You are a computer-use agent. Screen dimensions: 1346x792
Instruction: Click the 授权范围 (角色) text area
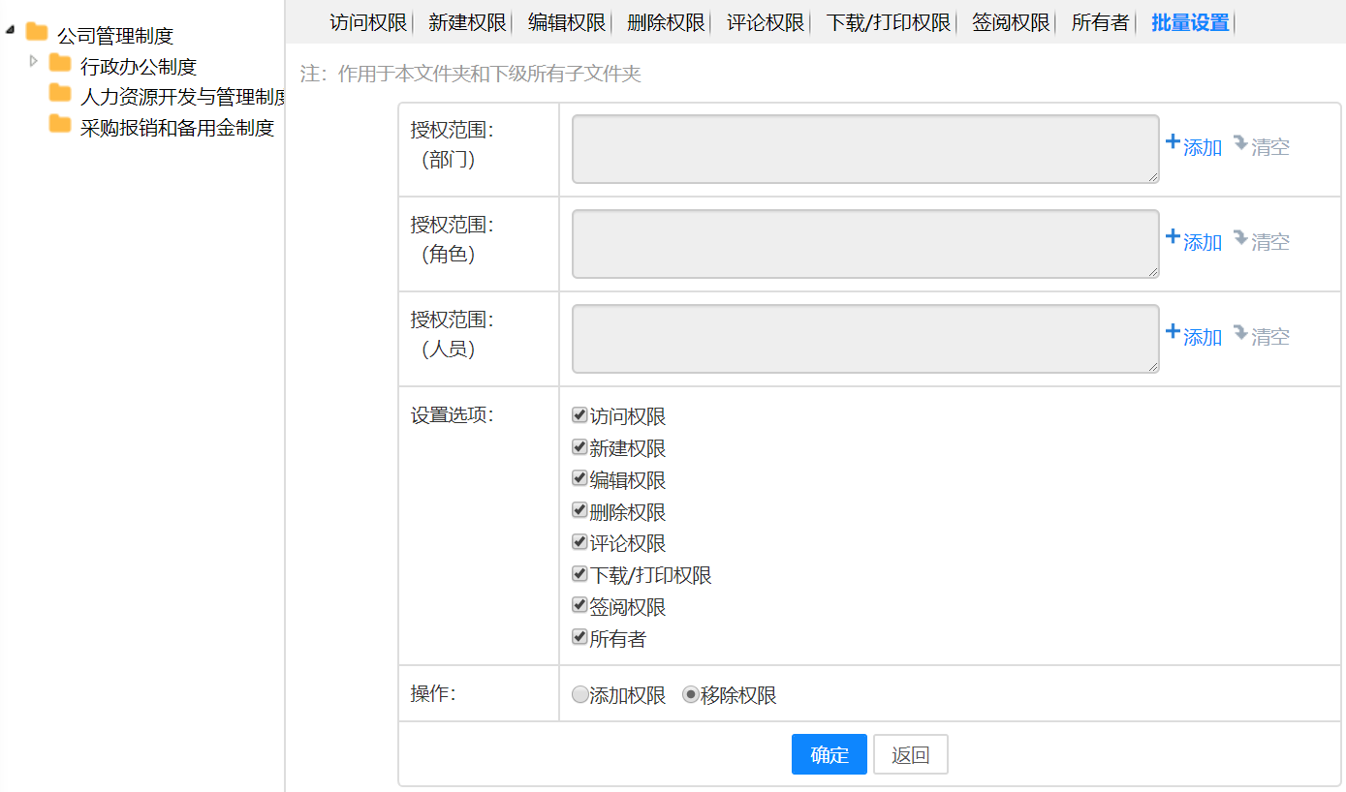pyautogui.click(x=864, y=244)
